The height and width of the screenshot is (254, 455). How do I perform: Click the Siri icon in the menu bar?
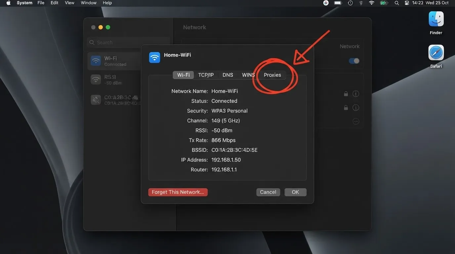(x=326, y=3)
